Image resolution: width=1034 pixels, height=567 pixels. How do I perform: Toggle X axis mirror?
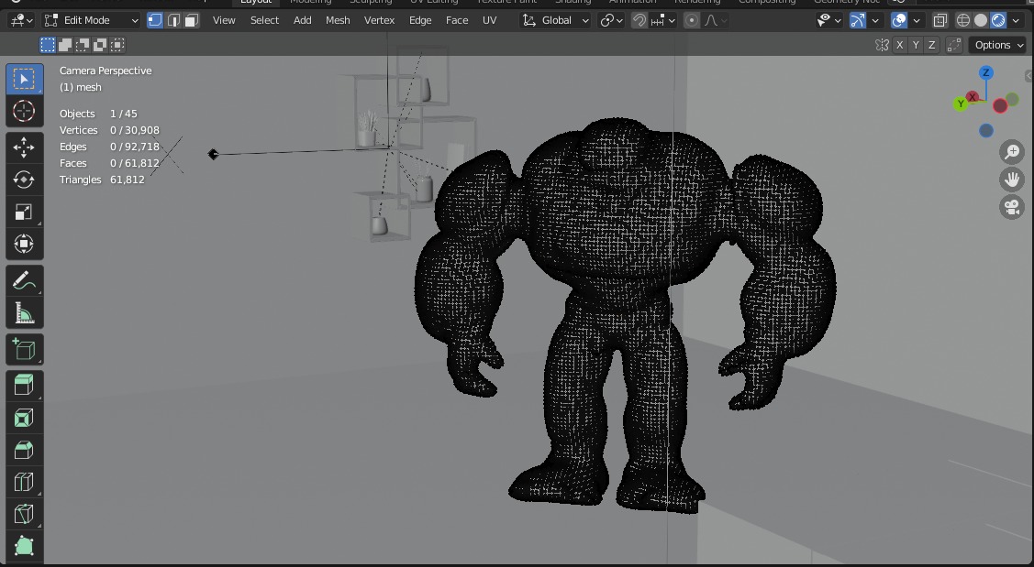(x=899, y=45)
